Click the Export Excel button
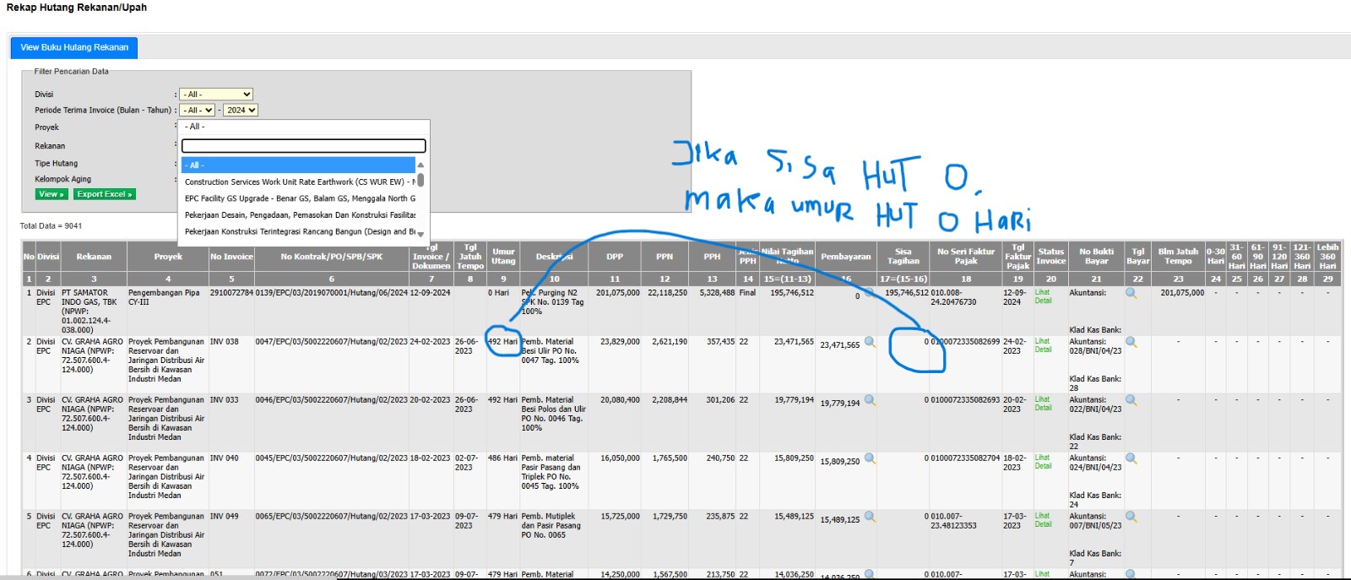 tap(105, 194)
